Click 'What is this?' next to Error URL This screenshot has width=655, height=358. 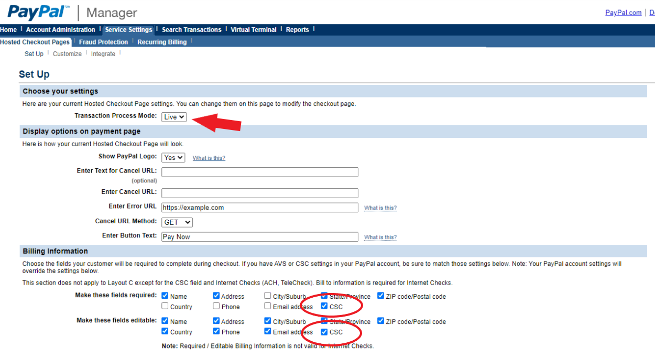tap(380, 208)
